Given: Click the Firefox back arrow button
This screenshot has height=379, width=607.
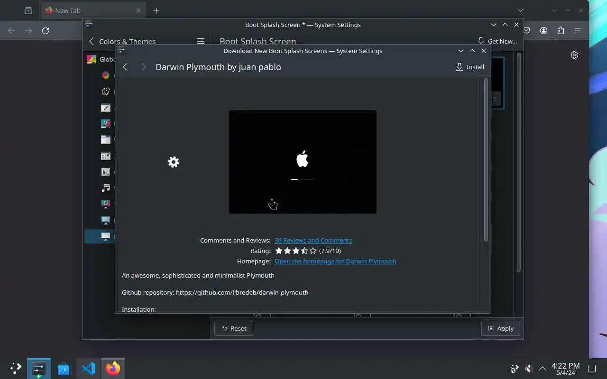Looking at the screenshot, I should 11,30.
